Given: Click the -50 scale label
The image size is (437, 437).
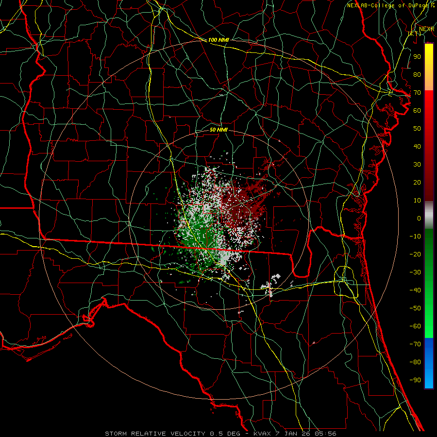Looking at the screenshot, I should point(415,308).
